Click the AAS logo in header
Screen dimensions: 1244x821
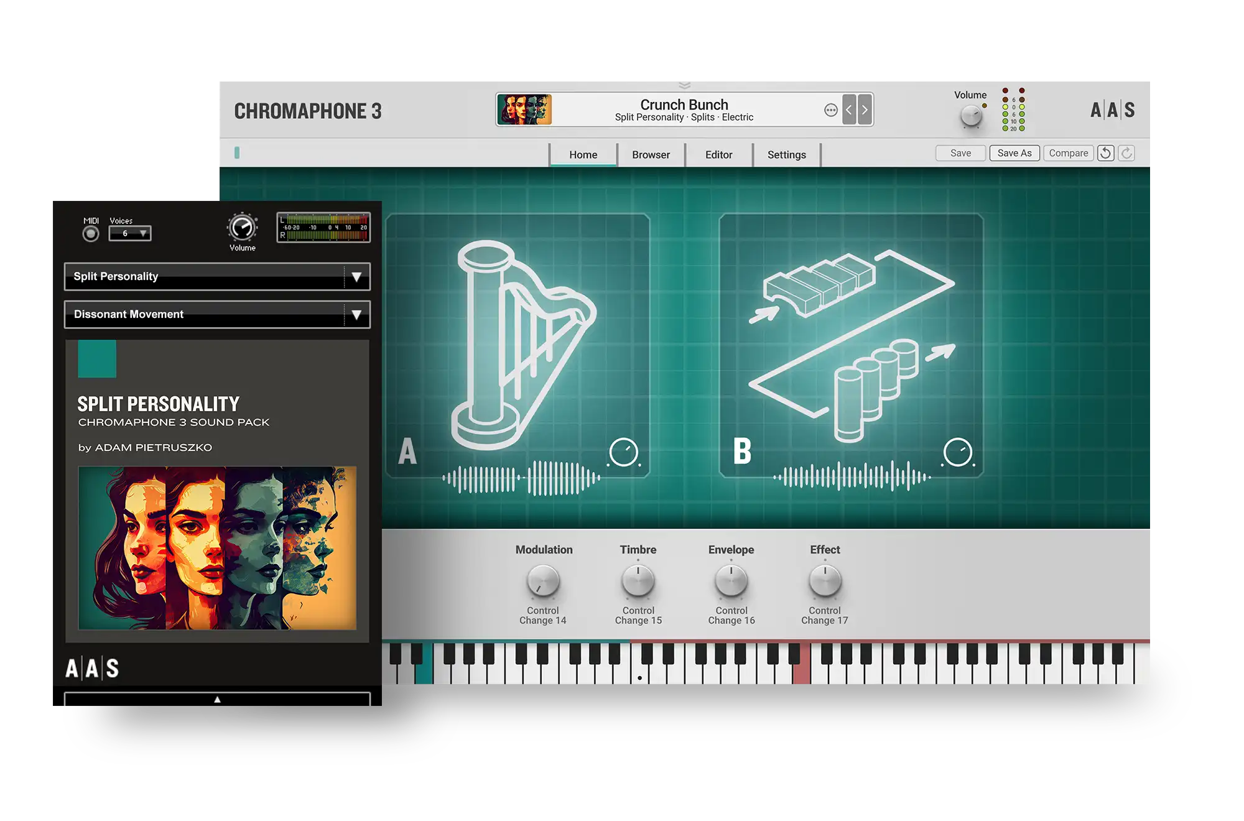coord(1112,110)
